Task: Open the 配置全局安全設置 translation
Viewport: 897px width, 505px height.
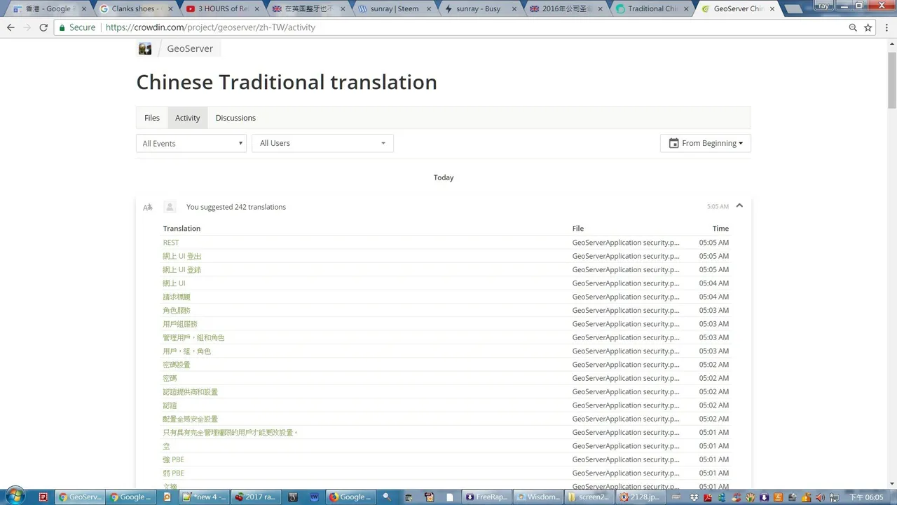Action: [x=191, y=419]
